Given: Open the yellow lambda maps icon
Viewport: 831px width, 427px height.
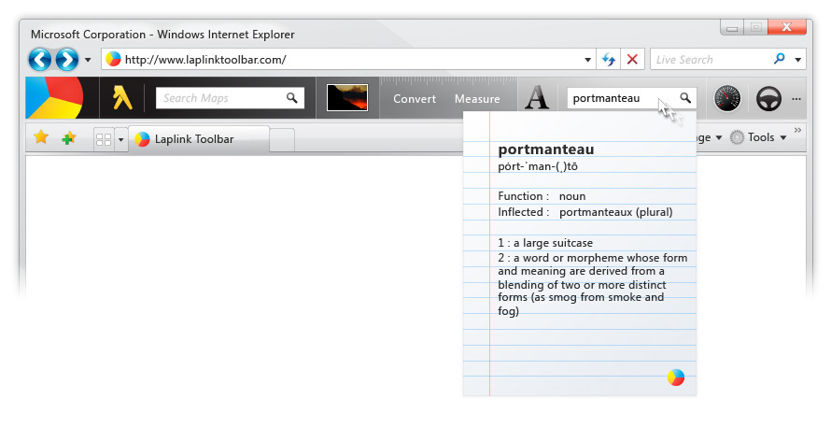Looking at the screenshot, I should (122, 98).
